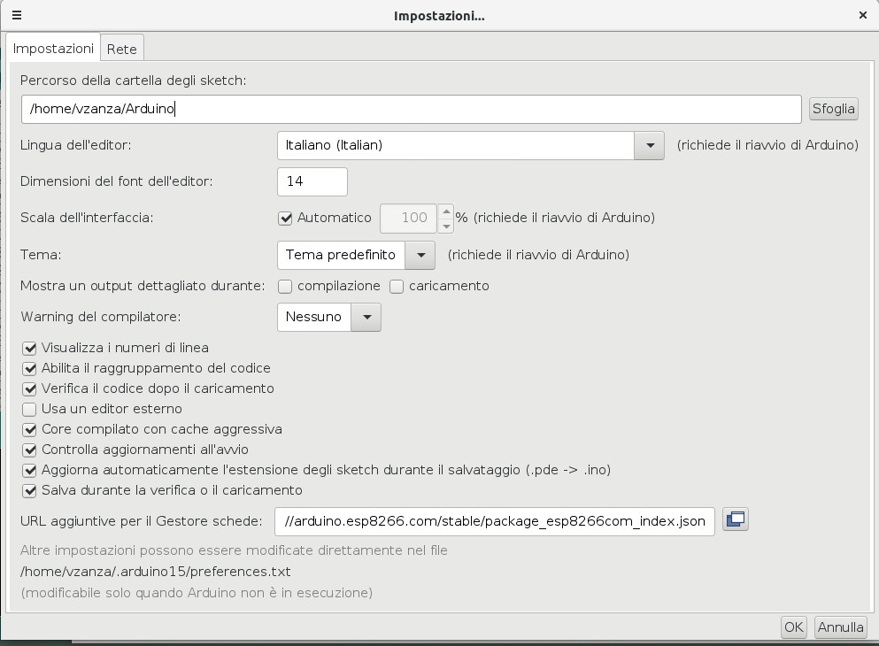Decrease interface scale with down arrow
879x646 pixels.
coord(447,225)
